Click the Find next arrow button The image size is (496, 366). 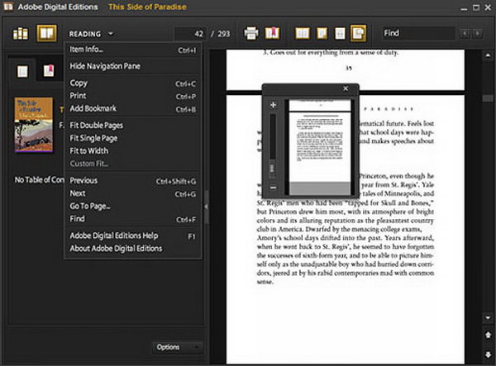click(x=478, y=34)
